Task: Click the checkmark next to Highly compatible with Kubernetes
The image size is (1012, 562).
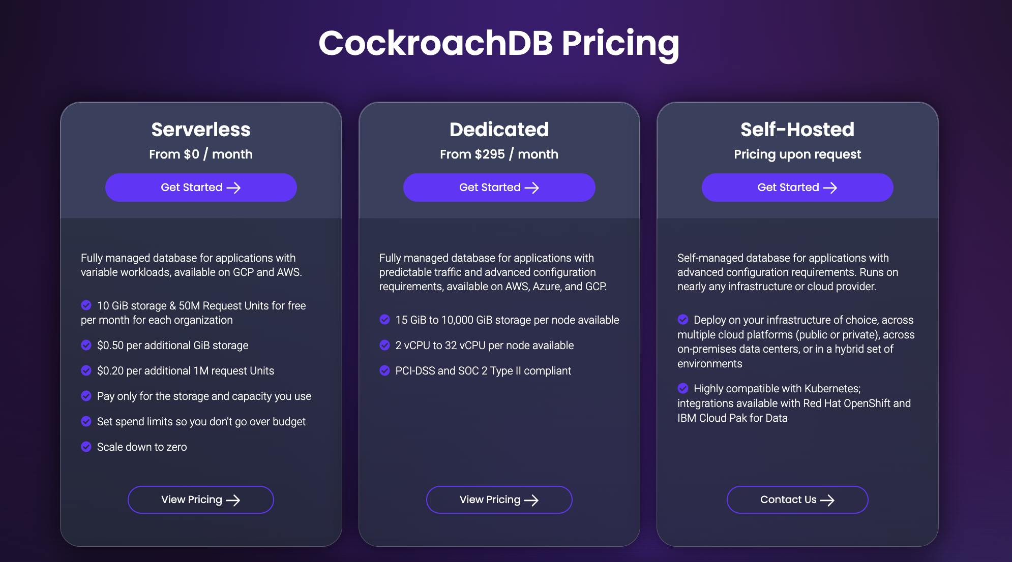Action: click(683, 388)
